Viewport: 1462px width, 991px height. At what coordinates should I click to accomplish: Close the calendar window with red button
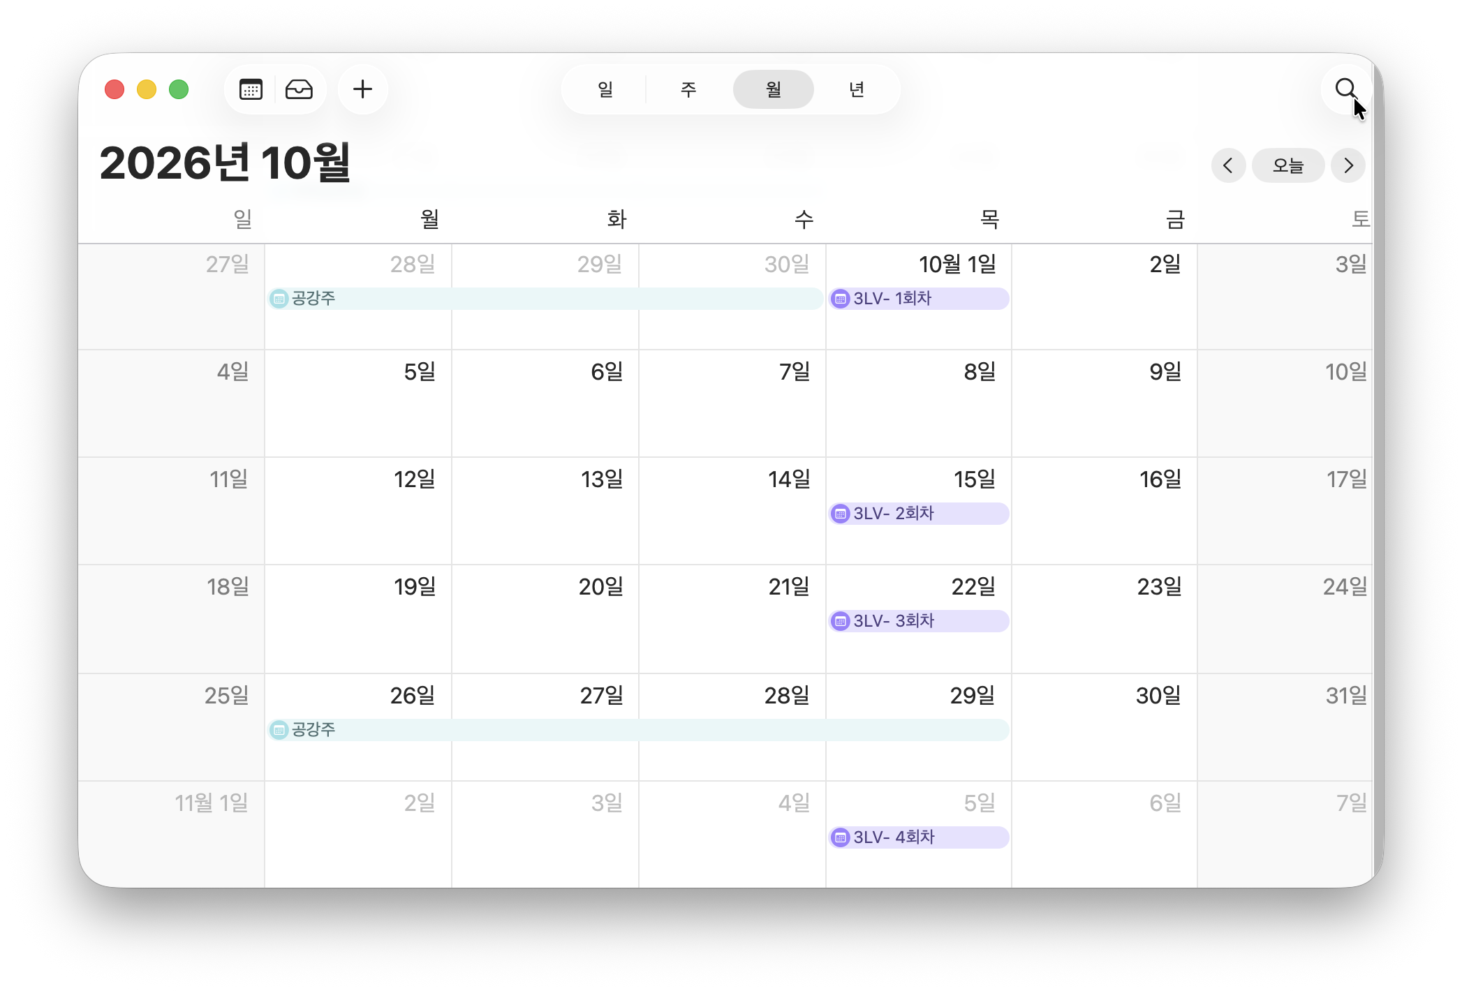pos(115,89)
